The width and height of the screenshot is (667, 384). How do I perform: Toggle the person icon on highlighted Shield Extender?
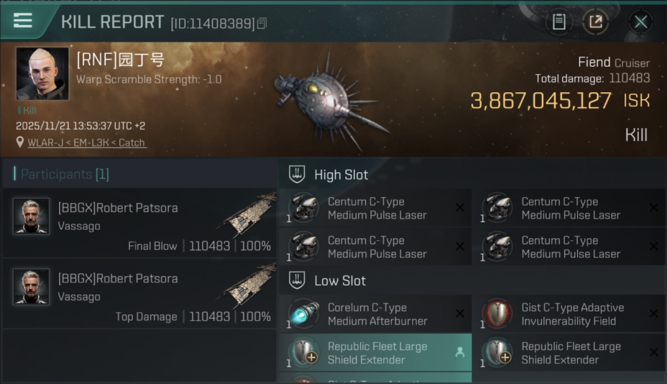click(460, 352)
